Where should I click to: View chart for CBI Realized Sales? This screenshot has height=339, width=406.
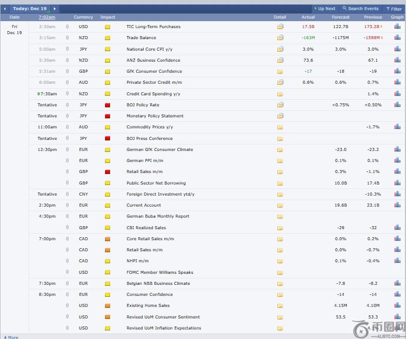pyautogui.click(x=397, y=228)
